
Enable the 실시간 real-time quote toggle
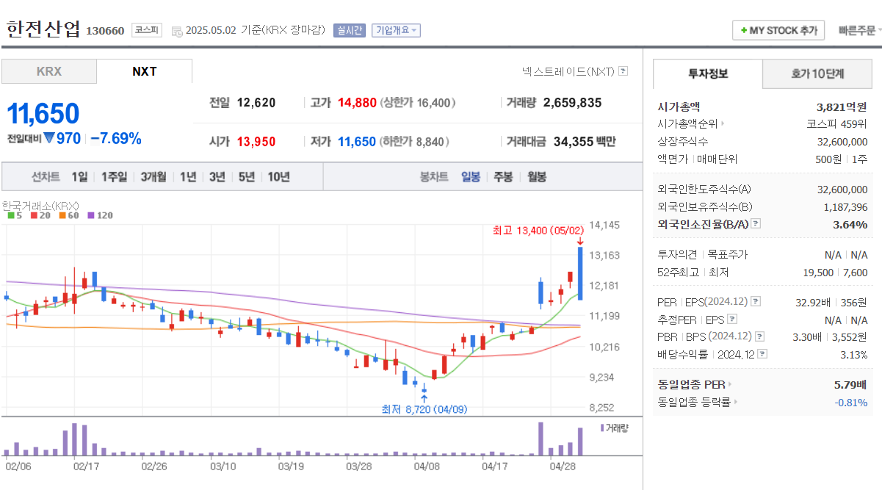[x=348, y=29]
